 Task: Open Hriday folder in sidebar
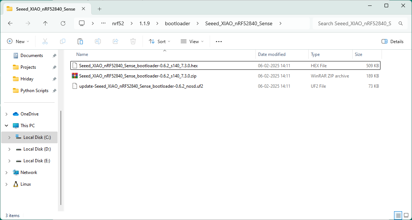27,79
